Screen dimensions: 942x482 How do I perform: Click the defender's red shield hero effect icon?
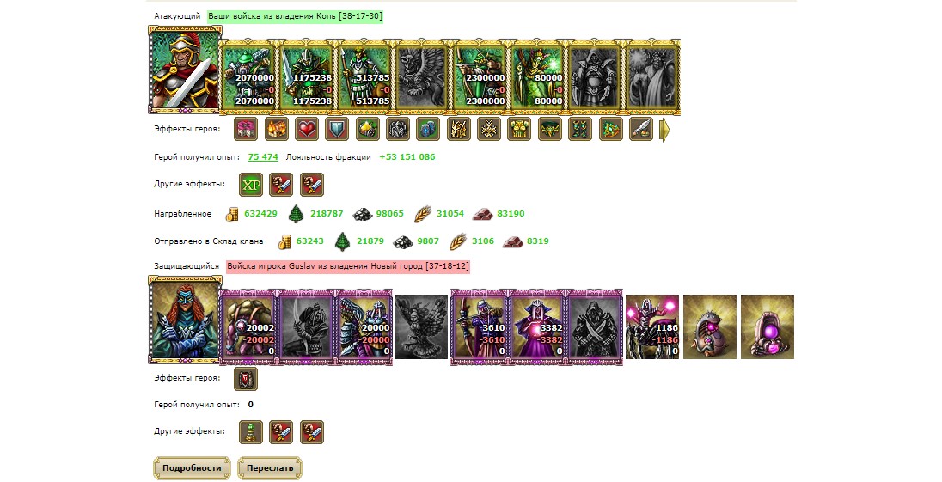tap(246, 379)
